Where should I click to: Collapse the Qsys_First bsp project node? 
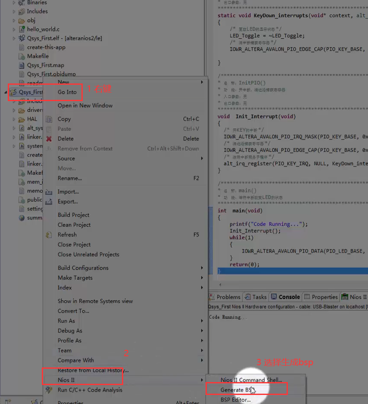click(x=6, y=92)
